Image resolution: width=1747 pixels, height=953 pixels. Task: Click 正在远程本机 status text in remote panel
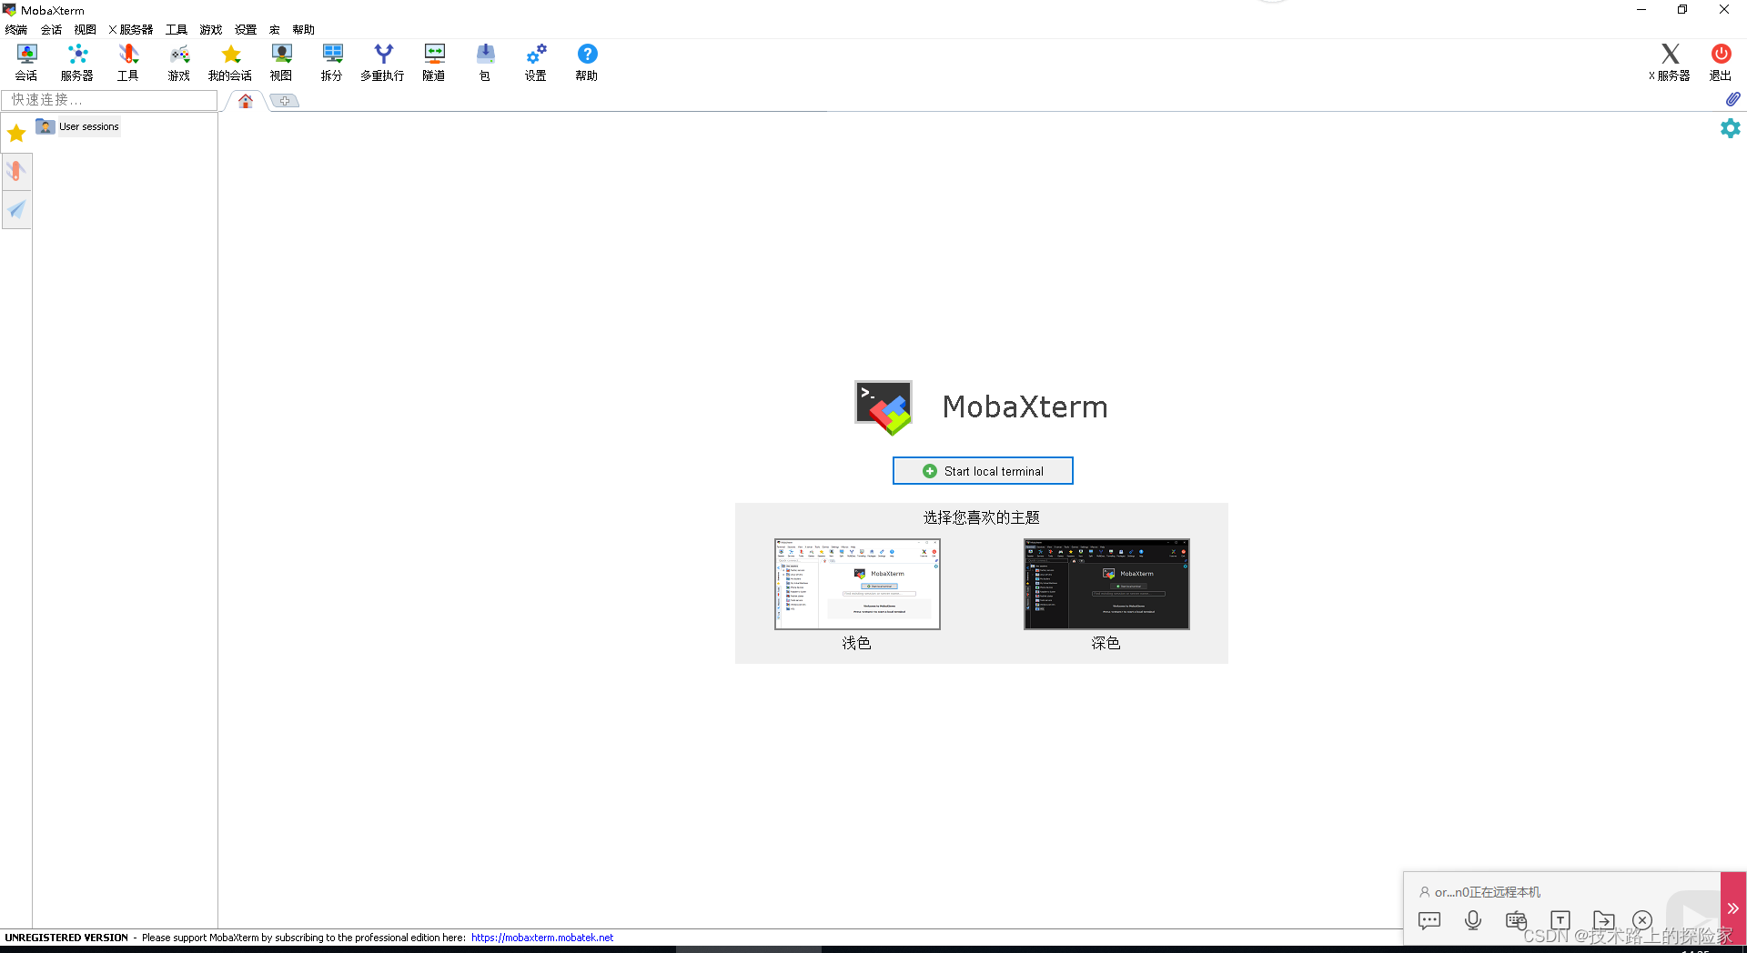[1505, 892]
